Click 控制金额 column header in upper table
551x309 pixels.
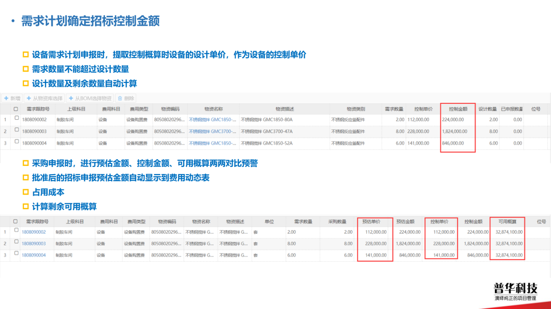point(458,109)
